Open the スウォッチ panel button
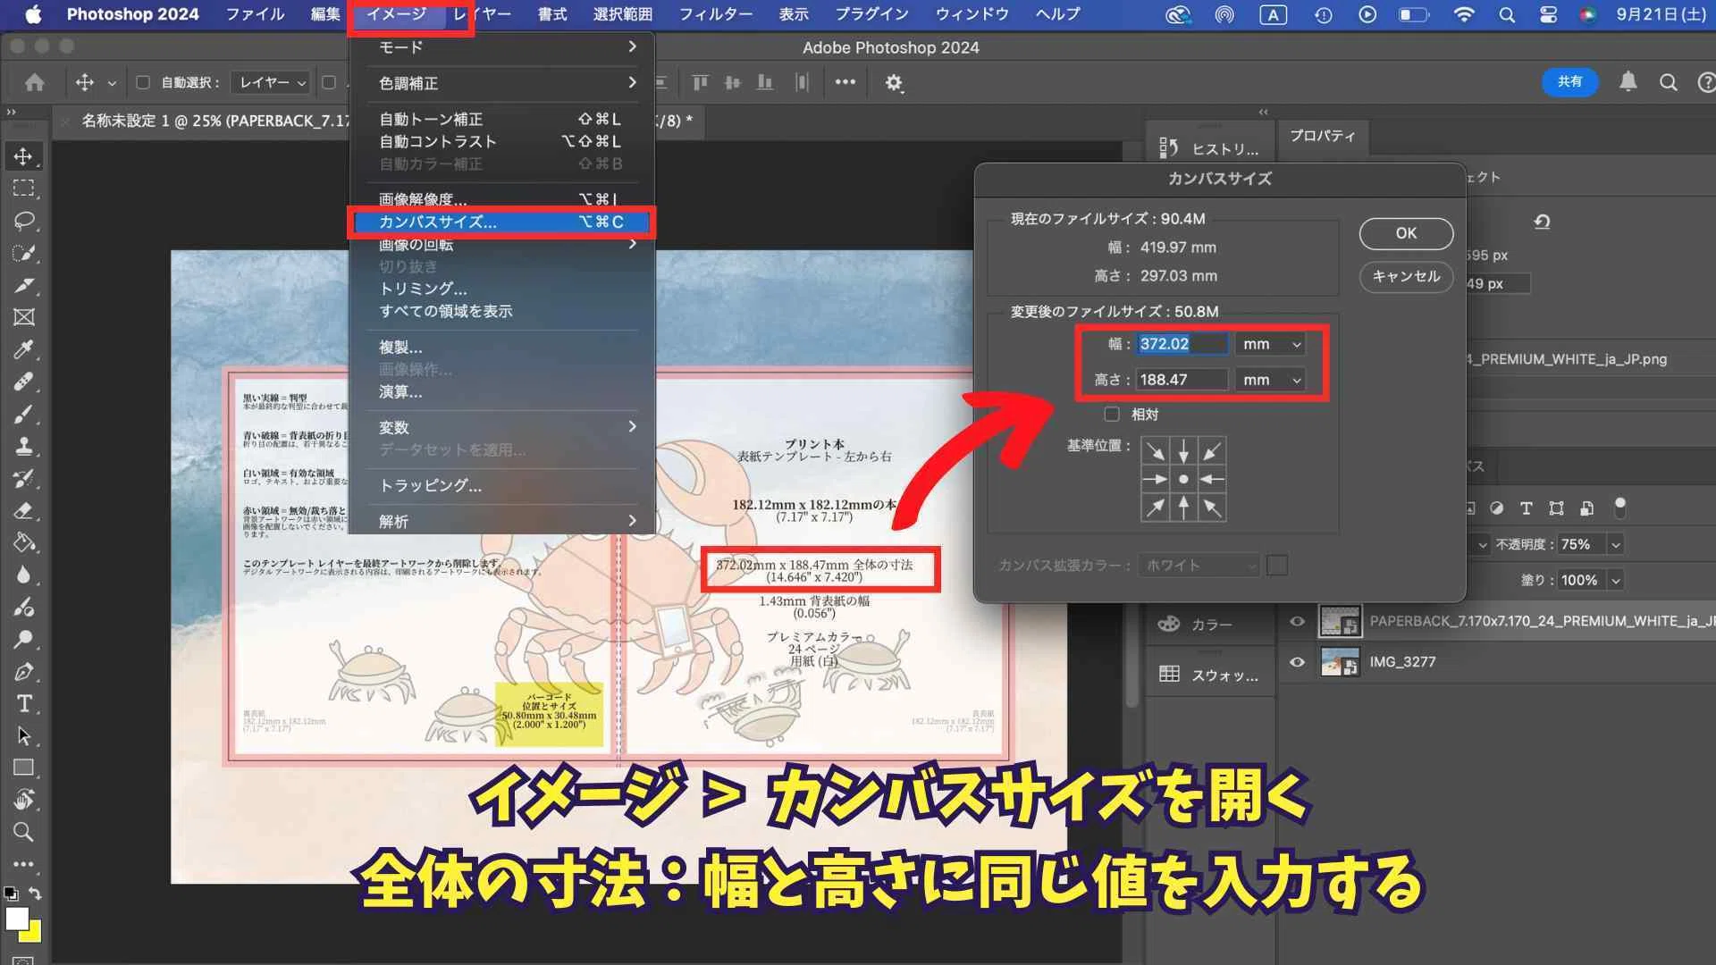The height and width of the screenshot is (965, 1716). 1209,675
